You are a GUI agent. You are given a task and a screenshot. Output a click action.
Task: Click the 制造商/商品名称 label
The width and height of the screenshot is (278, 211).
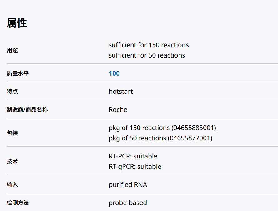27,110
